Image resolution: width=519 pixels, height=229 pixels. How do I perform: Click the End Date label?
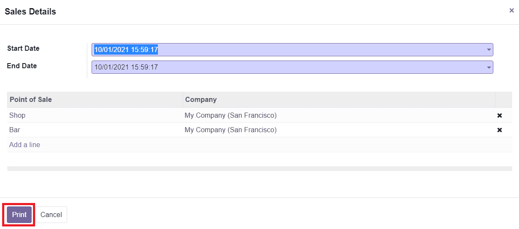tap(22, 66)
